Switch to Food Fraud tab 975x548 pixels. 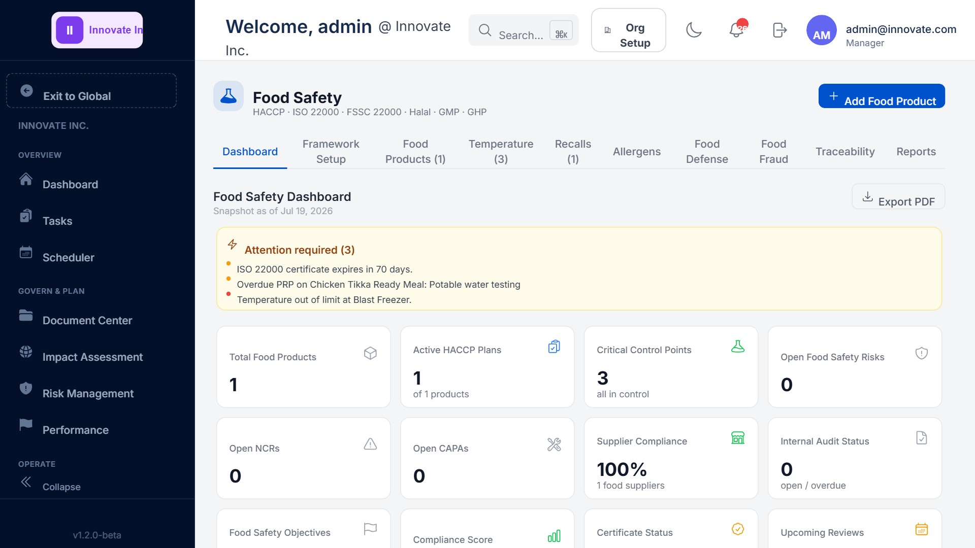tap(773, 152)
